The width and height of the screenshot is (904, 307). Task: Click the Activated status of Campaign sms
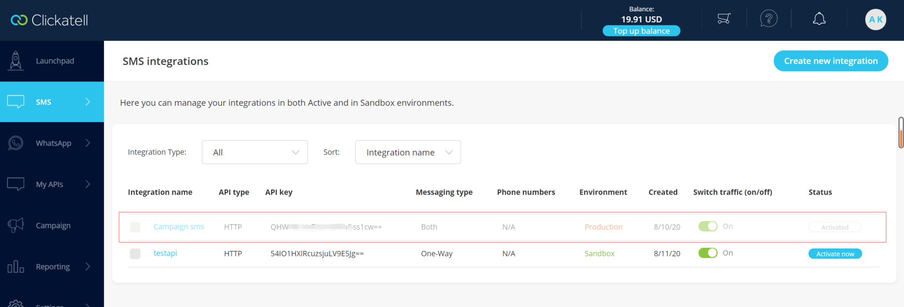835,227
